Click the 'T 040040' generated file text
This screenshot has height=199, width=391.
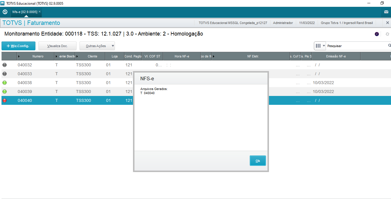pos(147,93)
